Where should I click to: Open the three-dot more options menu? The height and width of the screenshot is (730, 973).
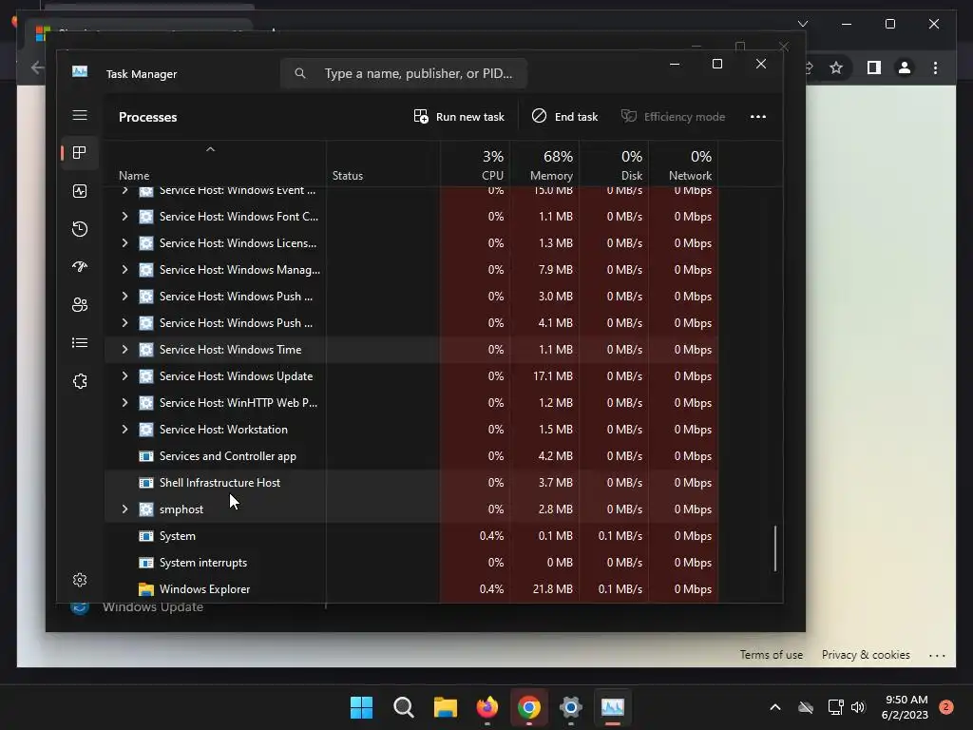(757, 117)
